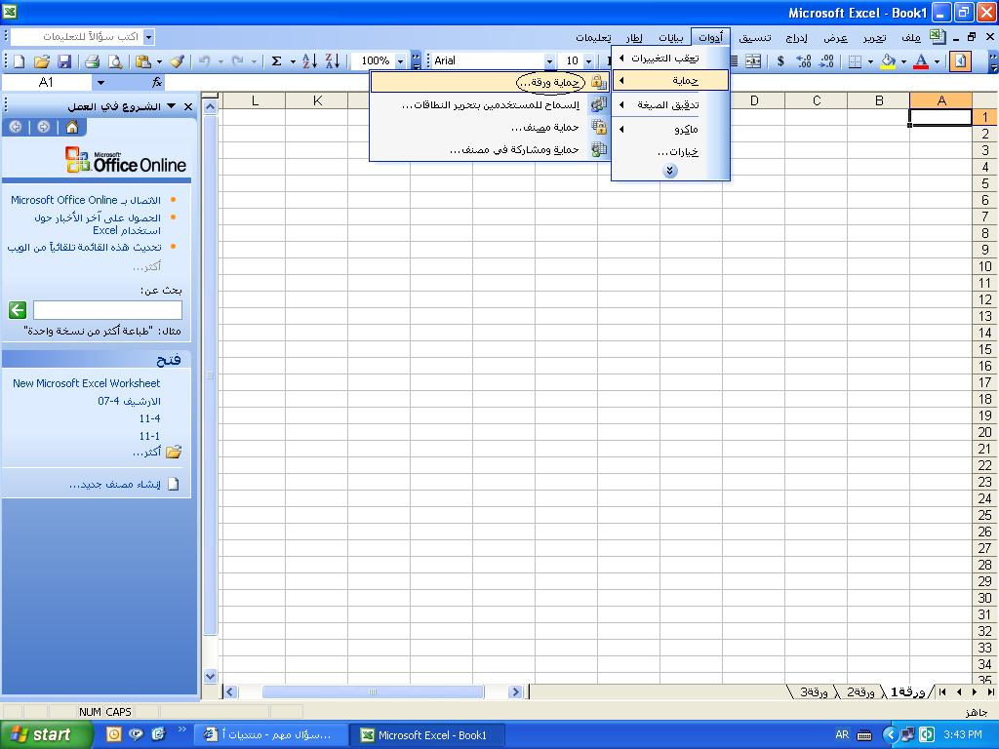Open the Zoom 100% dropdown
The height and width of the screenshot is (749, 999).
coord(400,61)
